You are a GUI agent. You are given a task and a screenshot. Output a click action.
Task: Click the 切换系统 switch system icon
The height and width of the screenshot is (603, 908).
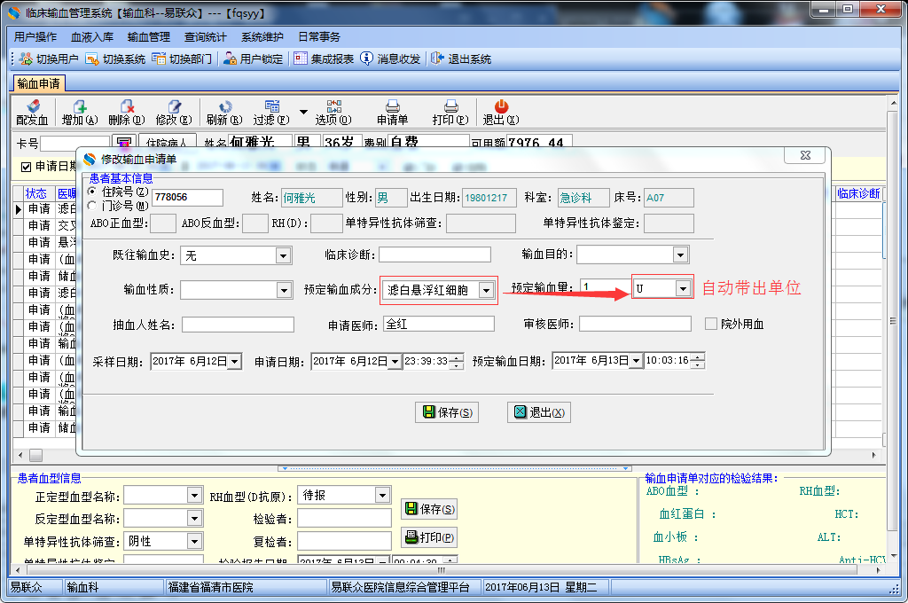coord(92,59)
